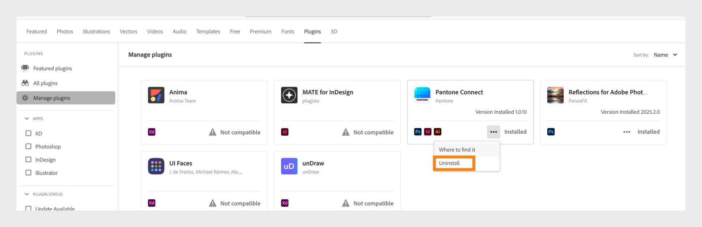Click the Illustrator badge on Pantone Connect
This screenshot has height=227, width=702.
[437, 132]
